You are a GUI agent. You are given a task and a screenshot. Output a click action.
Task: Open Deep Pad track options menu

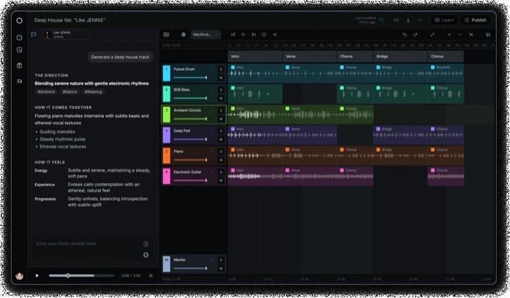213,131
